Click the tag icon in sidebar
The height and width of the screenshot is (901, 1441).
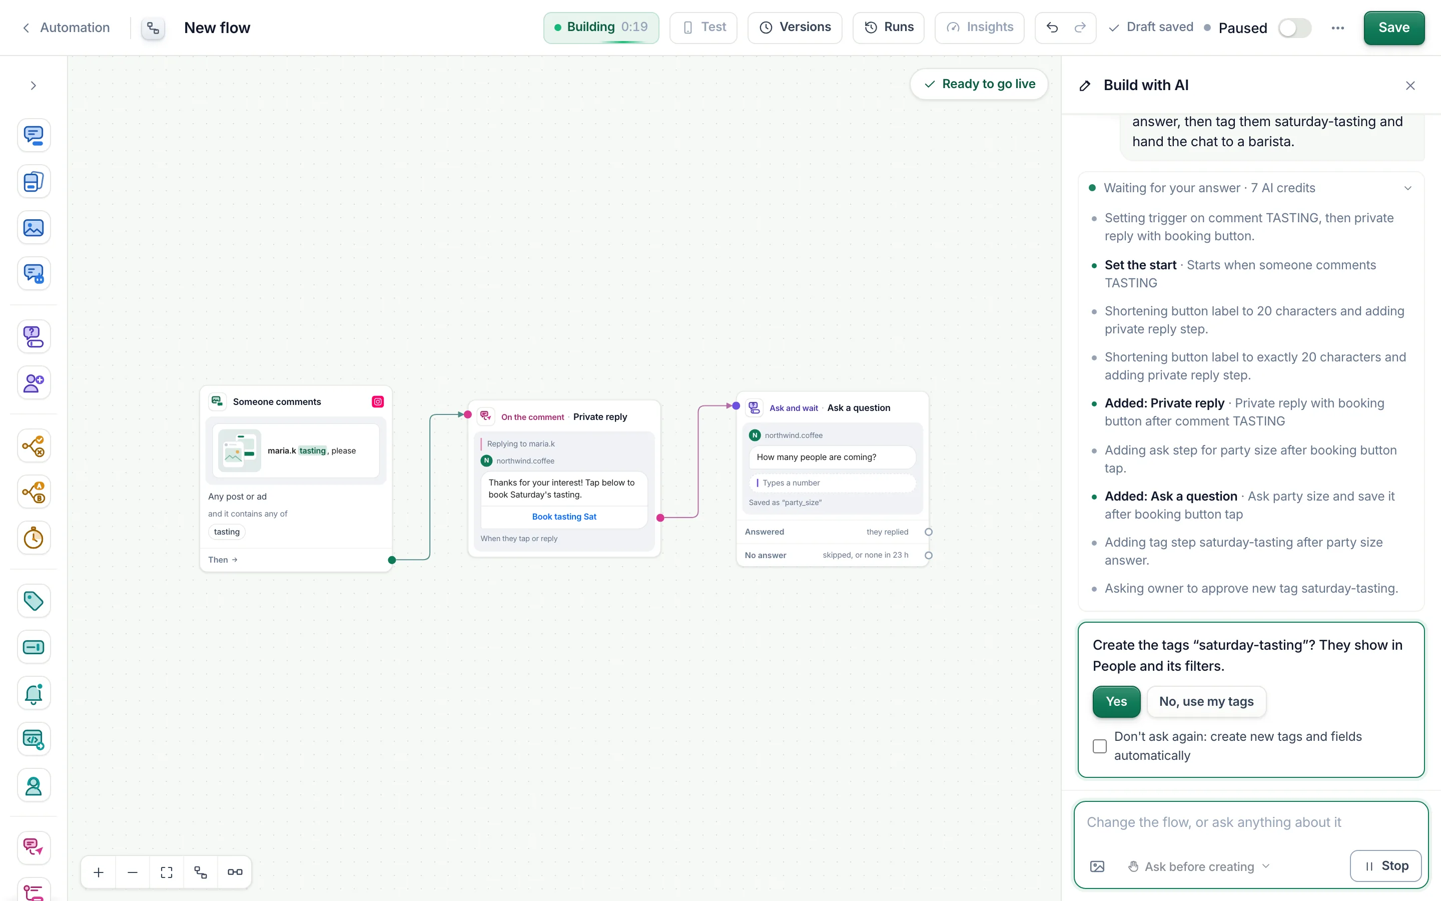click(34, 601)
